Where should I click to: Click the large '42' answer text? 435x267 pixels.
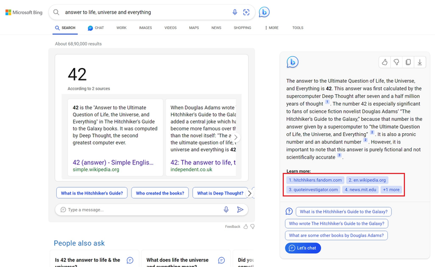pos(77,74)
